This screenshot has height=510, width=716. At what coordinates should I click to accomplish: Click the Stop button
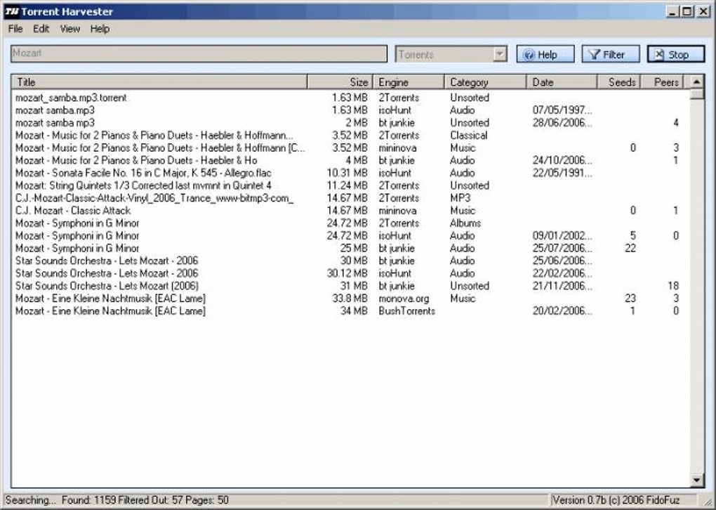[676, 54]
